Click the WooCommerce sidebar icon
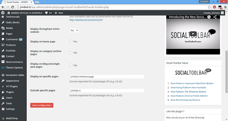 [3, 62]
